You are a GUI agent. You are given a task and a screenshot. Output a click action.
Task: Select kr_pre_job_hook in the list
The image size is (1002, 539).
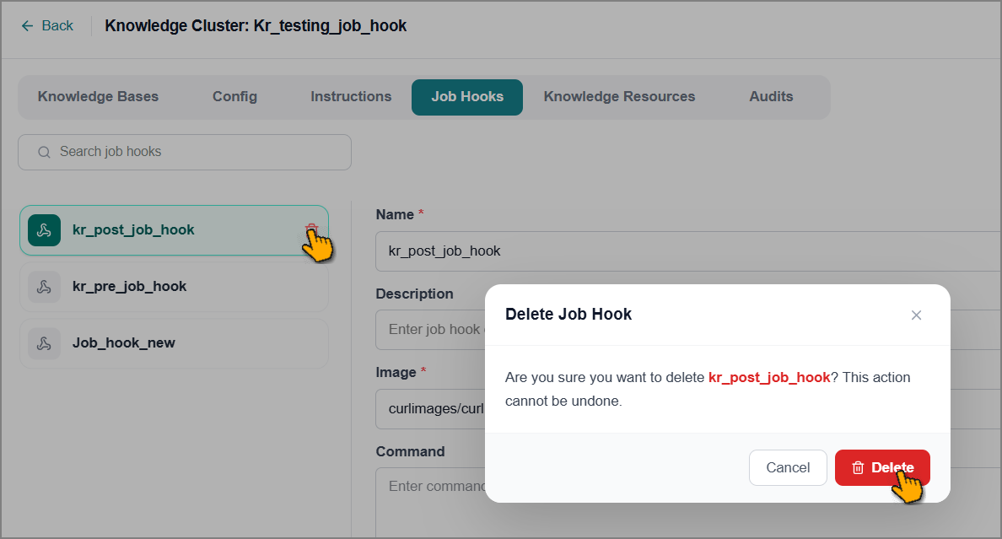tap(174, 287)
